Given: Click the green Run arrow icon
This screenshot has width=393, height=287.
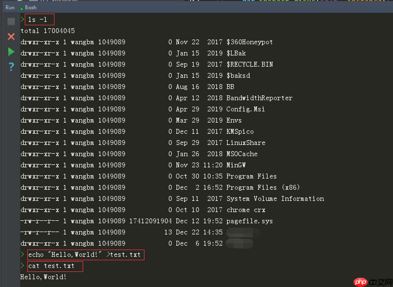Looking at the screenshot, I should coord(11,51).
